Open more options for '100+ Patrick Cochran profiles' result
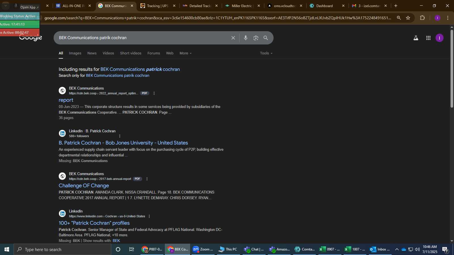Image resolution: width=454 pixels, height=255 pixels. coord(149,216)
